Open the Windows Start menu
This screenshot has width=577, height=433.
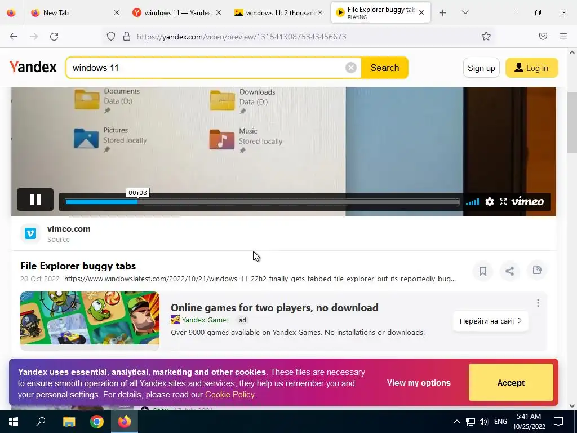(x=14, y=422)
